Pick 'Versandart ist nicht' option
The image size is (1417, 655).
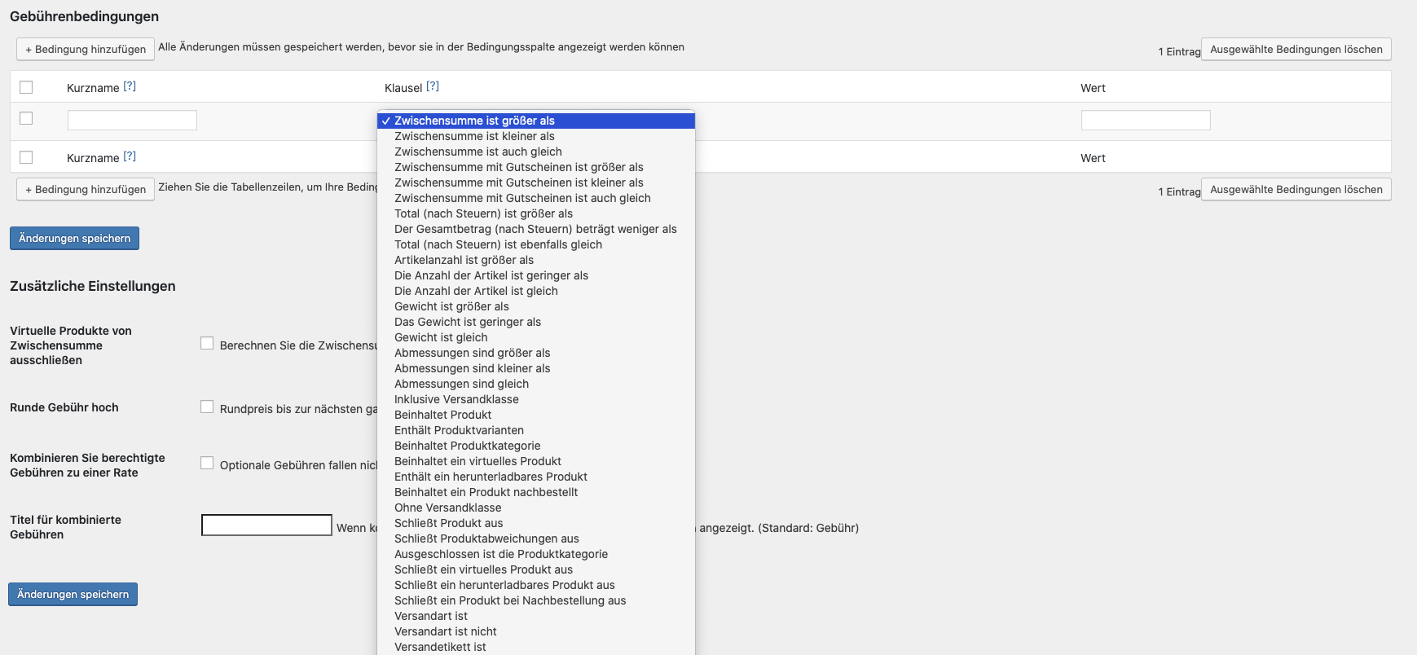click(536, 631)
